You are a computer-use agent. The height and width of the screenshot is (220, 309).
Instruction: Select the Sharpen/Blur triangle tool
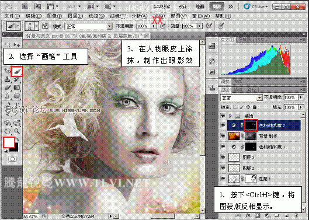coord(7,96)
